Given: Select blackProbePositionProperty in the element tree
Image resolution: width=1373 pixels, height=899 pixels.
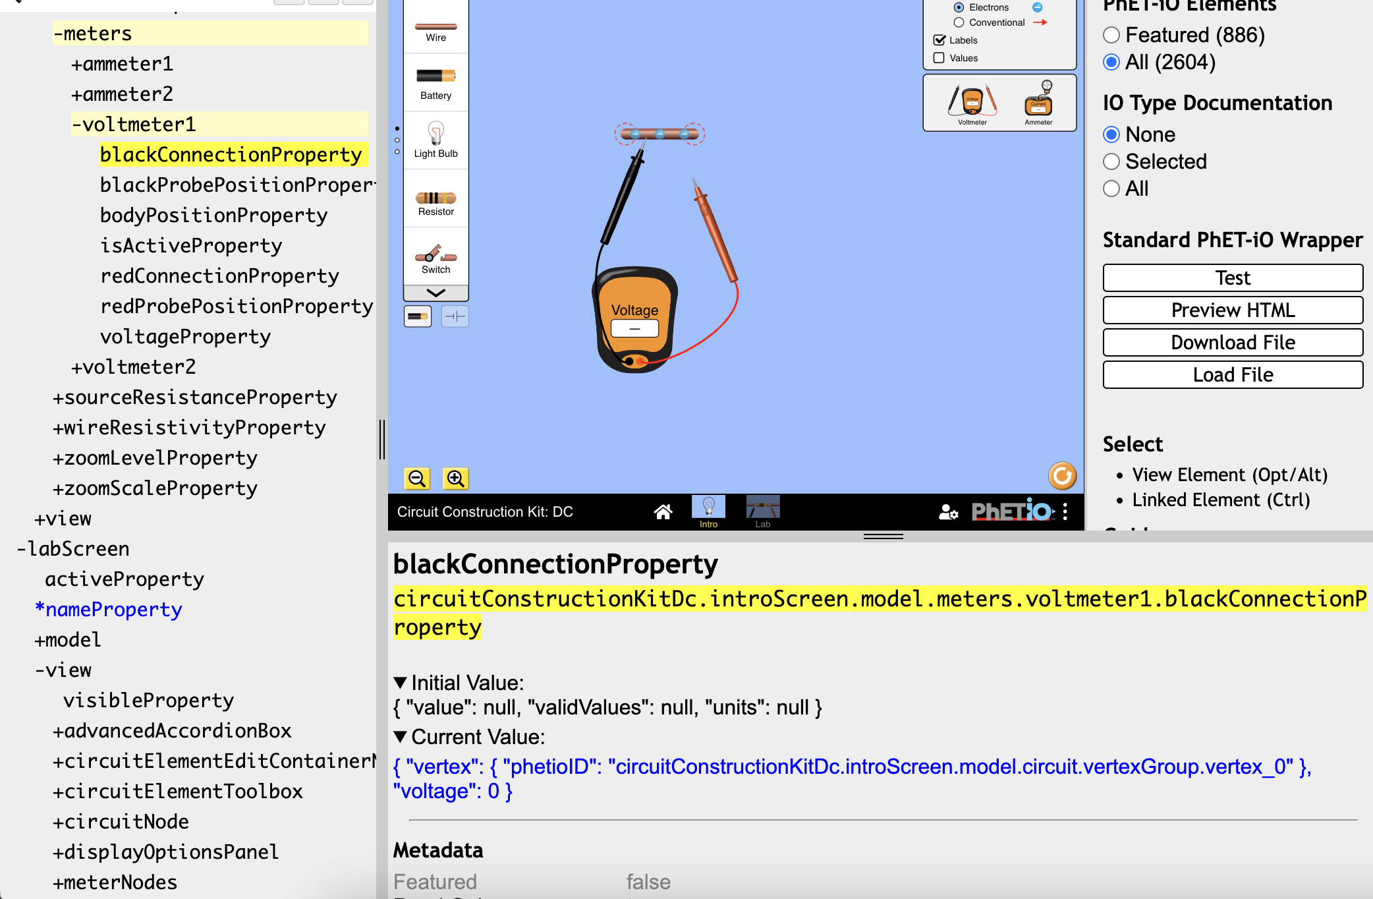Looking at the screenshot, I should (237, 185).
